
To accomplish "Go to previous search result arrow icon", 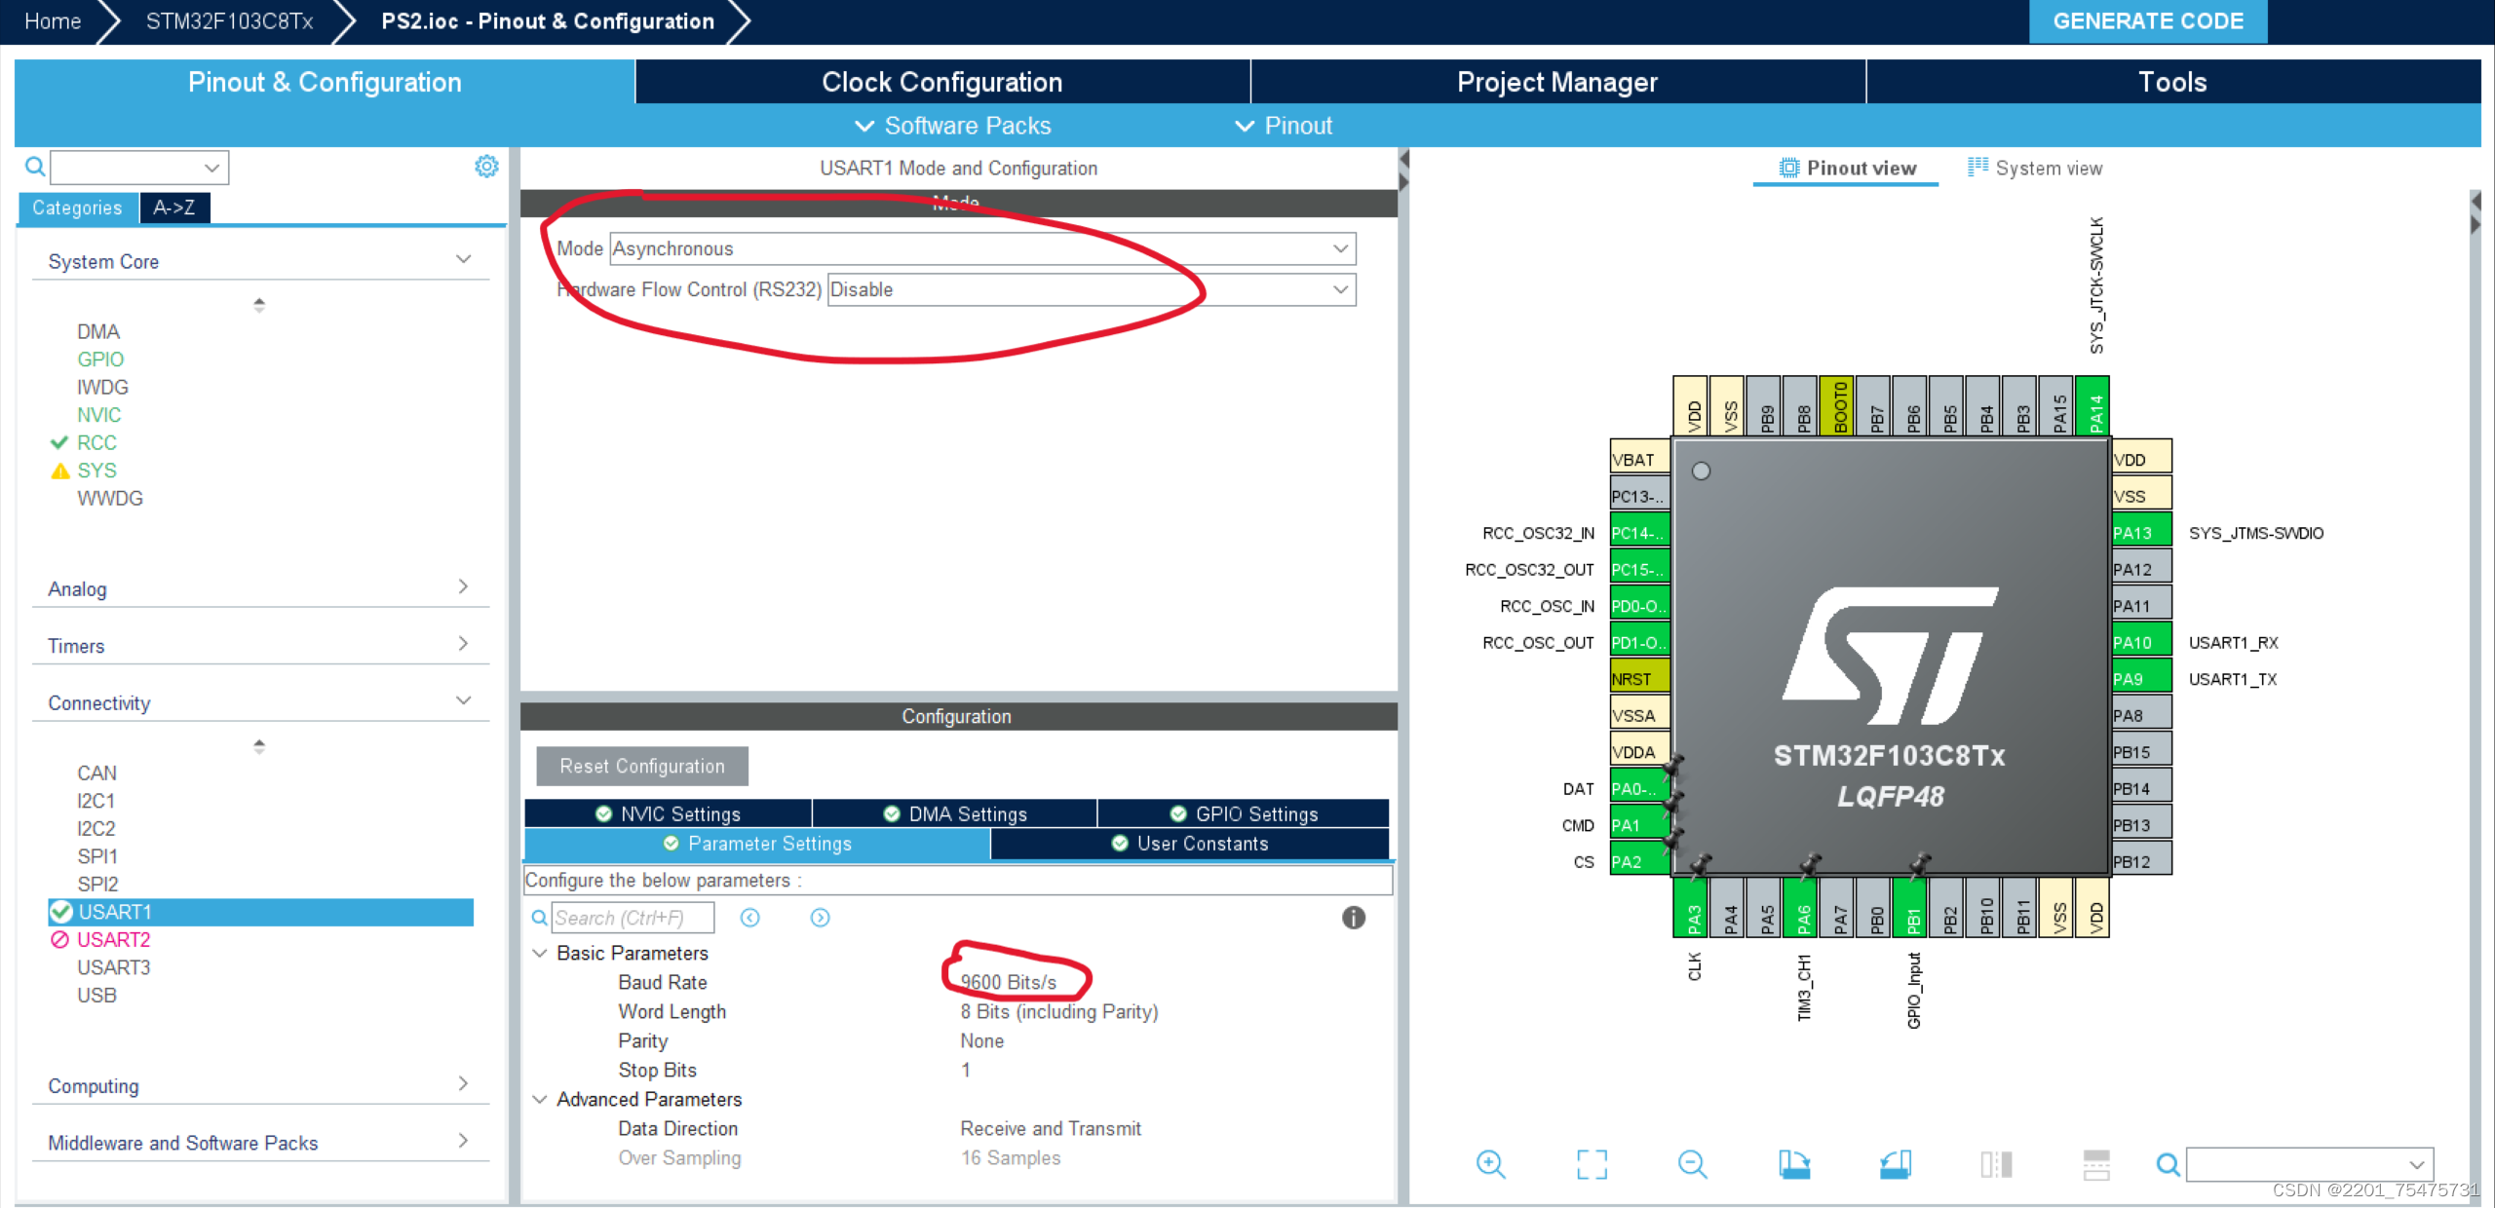I will (x=749, y=918).
